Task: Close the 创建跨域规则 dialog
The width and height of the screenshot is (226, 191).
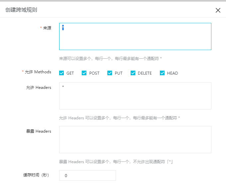Action: [x=218, y=10]
